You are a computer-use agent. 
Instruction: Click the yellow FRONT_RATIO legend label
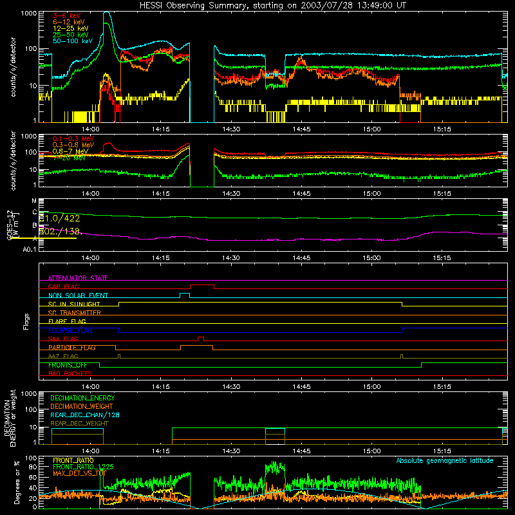pos(73,460)
